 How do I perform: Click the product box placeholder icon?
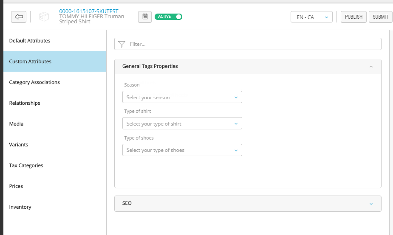[x=44, y=17]
